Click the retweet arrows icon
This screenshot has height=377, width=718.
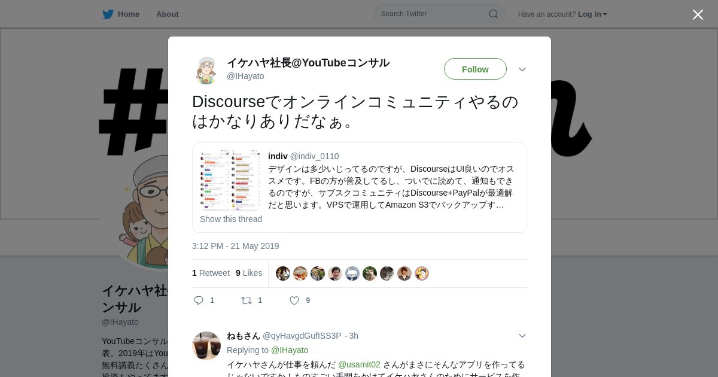coord(247,300)
